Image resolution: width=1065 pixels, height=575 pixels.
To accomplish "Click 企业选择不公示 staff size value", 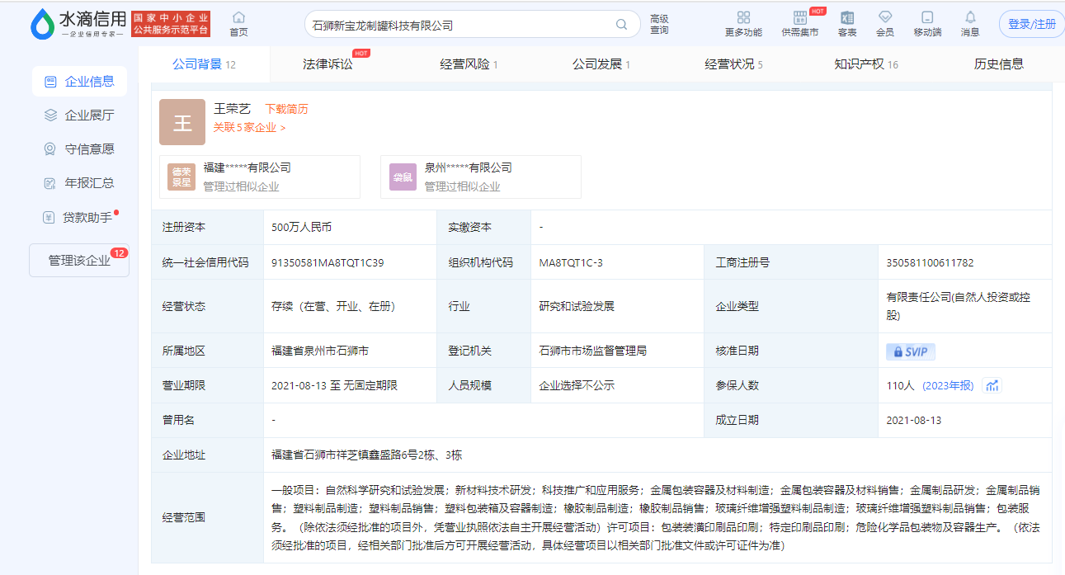I will pos(577,386).
